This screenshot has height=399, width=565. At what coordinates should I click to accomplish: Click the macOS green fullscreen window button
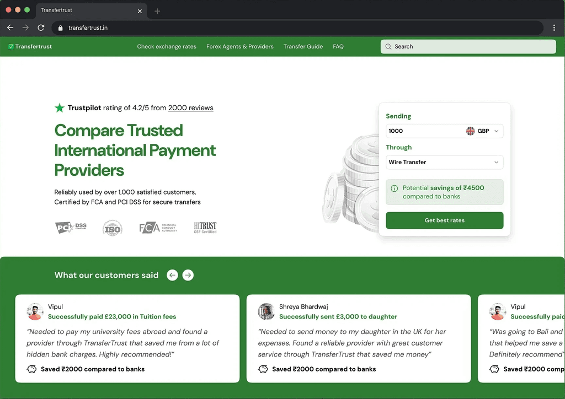click(x=27, y=10)
